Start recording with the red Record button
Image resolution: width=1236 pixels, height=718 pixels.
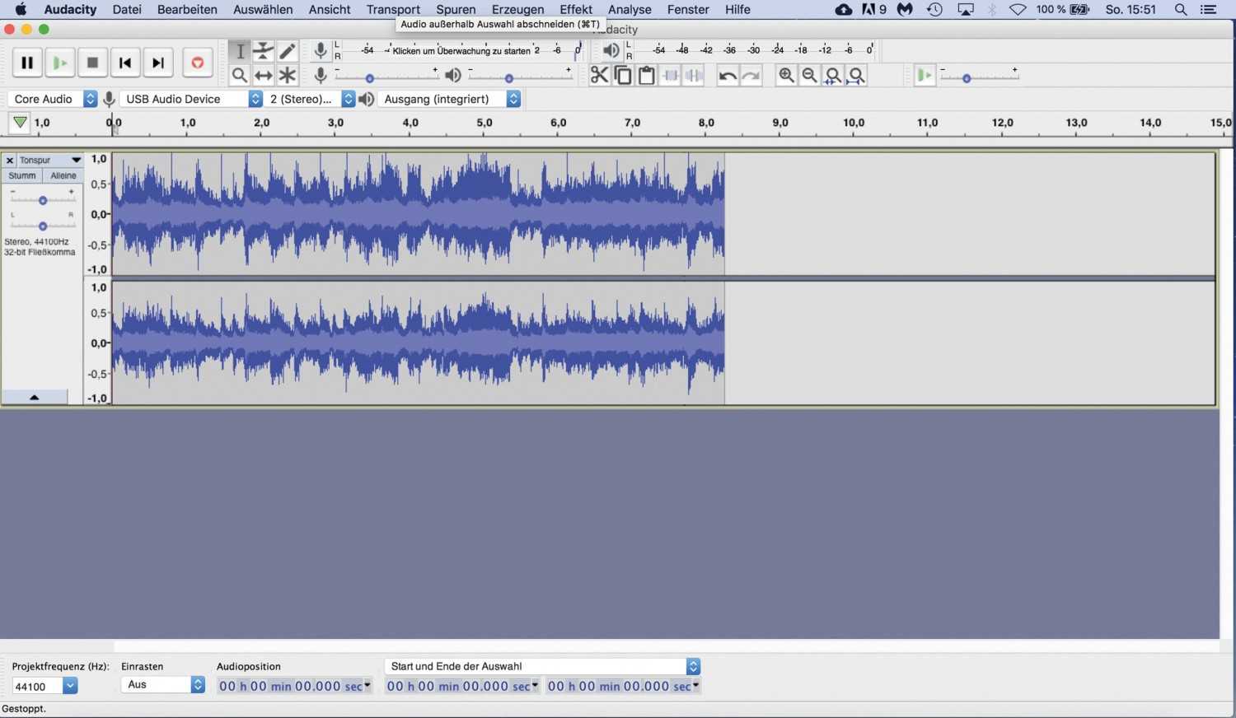click(197, 63)
